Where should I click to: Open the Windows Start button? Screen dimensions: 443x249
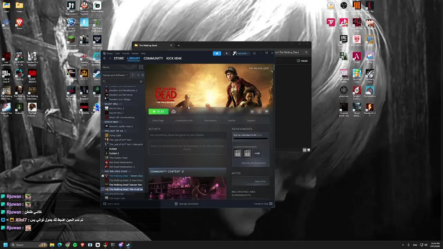(x=6, y=245)
